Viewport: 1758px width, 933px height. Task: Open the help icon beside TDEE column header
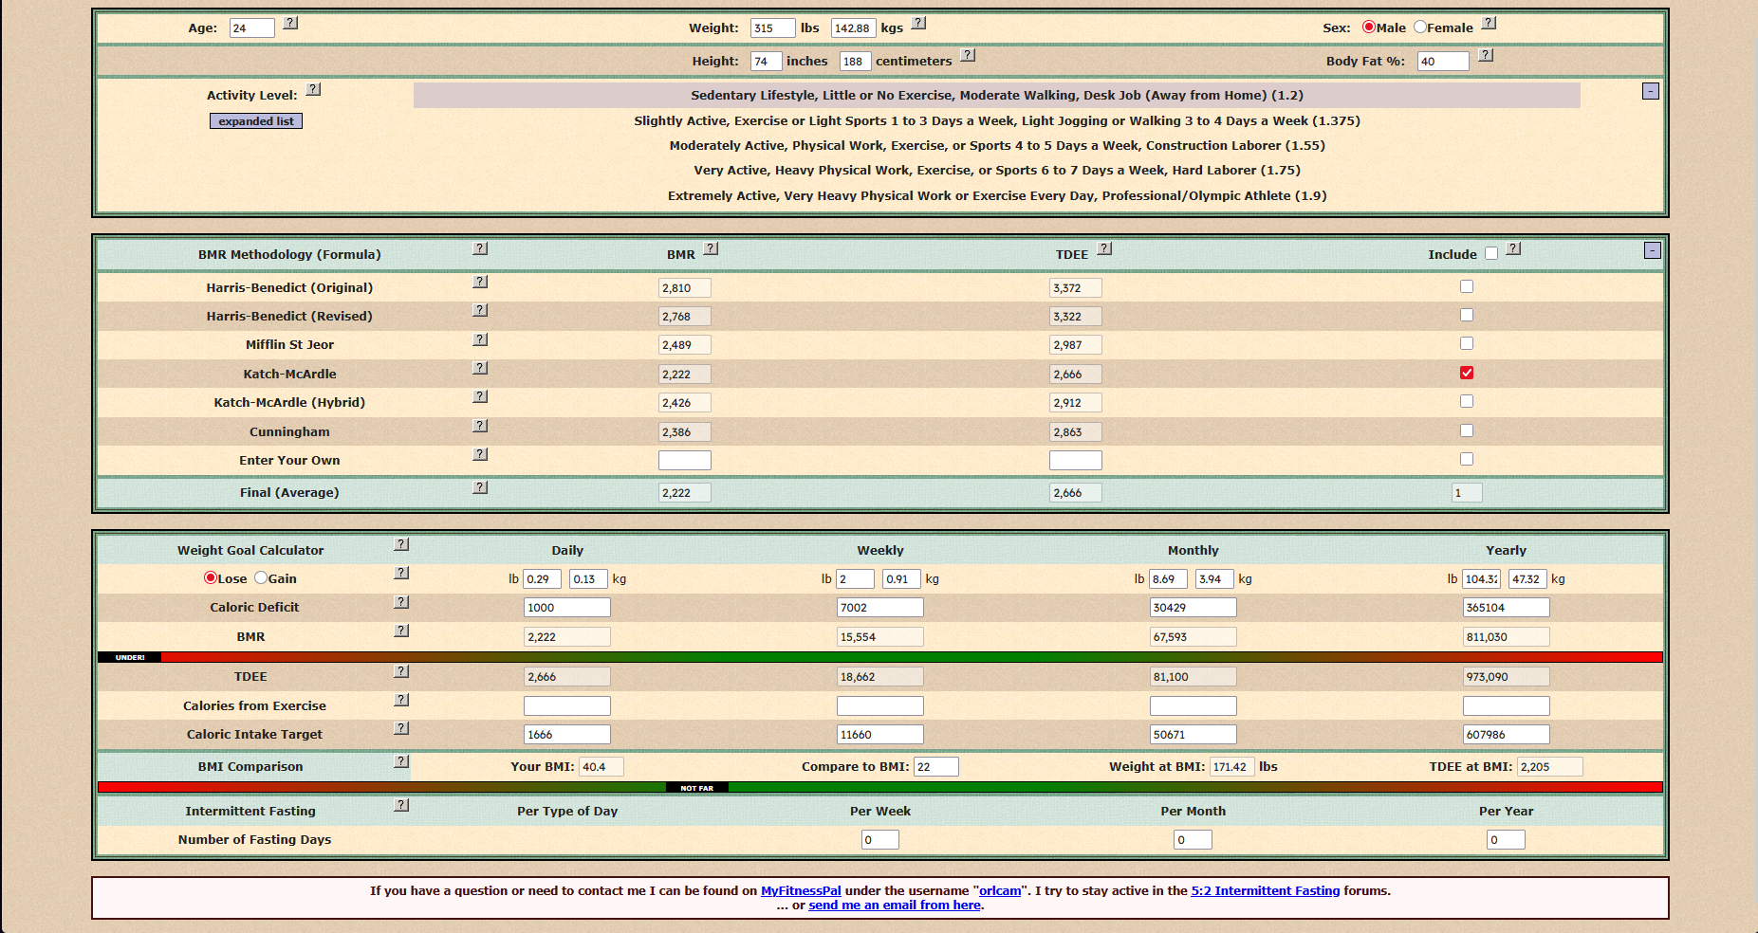tap(1105, 248)
